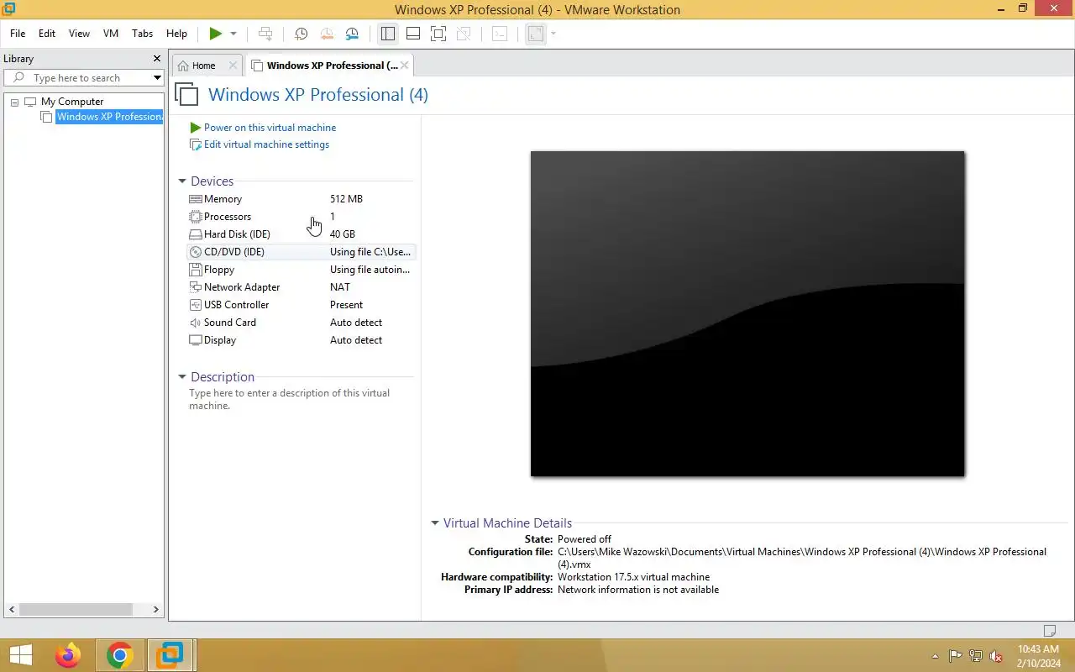This screenshot has width=1075, height=672.
Task: Open the Edit menu
Action: [x=47, y=34]
